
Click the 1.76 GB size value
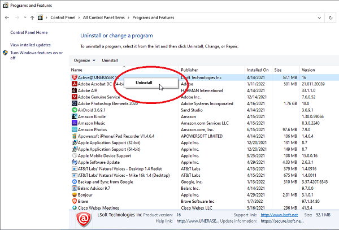[x=290, y=103]
